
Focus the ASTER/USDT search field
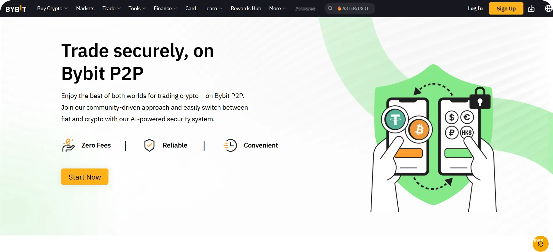point(350,8)
